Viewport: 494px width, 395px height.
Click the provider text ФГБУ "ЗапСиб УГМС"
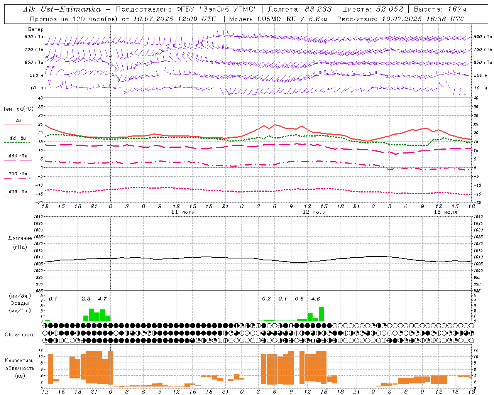tap(217, 9)
